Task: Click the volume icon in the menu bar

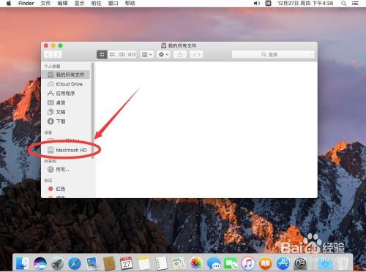Action: click(x=257, y=4)
